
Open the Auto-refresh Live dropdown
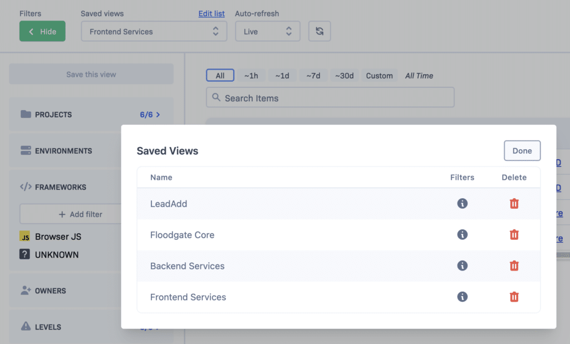click(267, 31)
